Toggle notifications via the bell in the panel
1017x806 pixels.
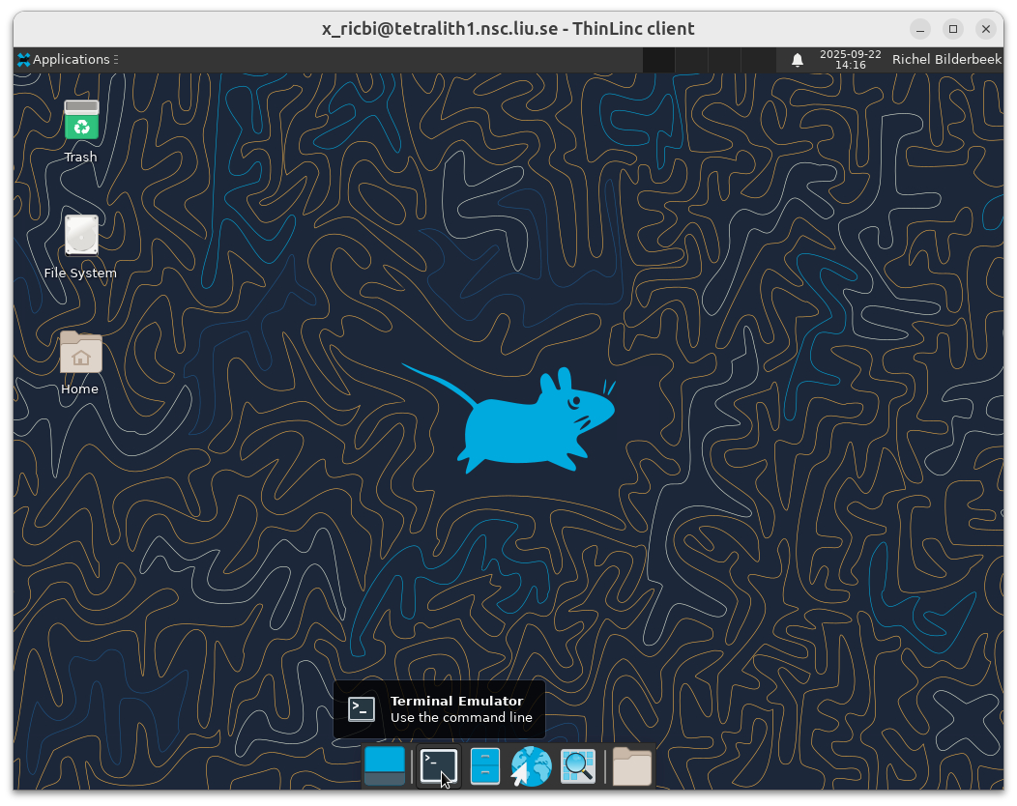[797, 59]
